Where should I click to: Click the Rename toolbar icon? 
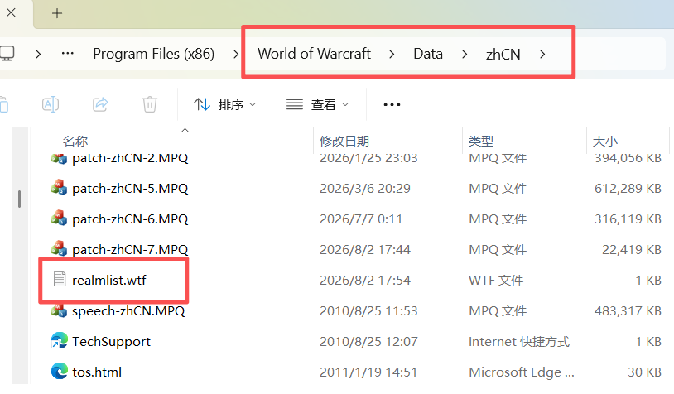(51, 104)
